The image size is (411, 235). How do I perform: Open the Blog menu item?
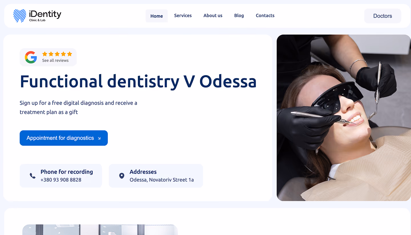click(x=239, y=16)
